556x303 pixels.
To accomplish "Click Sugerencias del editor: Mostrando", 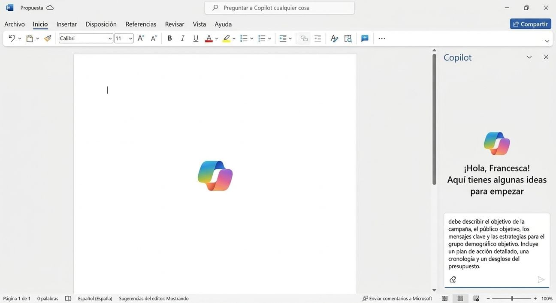I will (x=154, y=298).
